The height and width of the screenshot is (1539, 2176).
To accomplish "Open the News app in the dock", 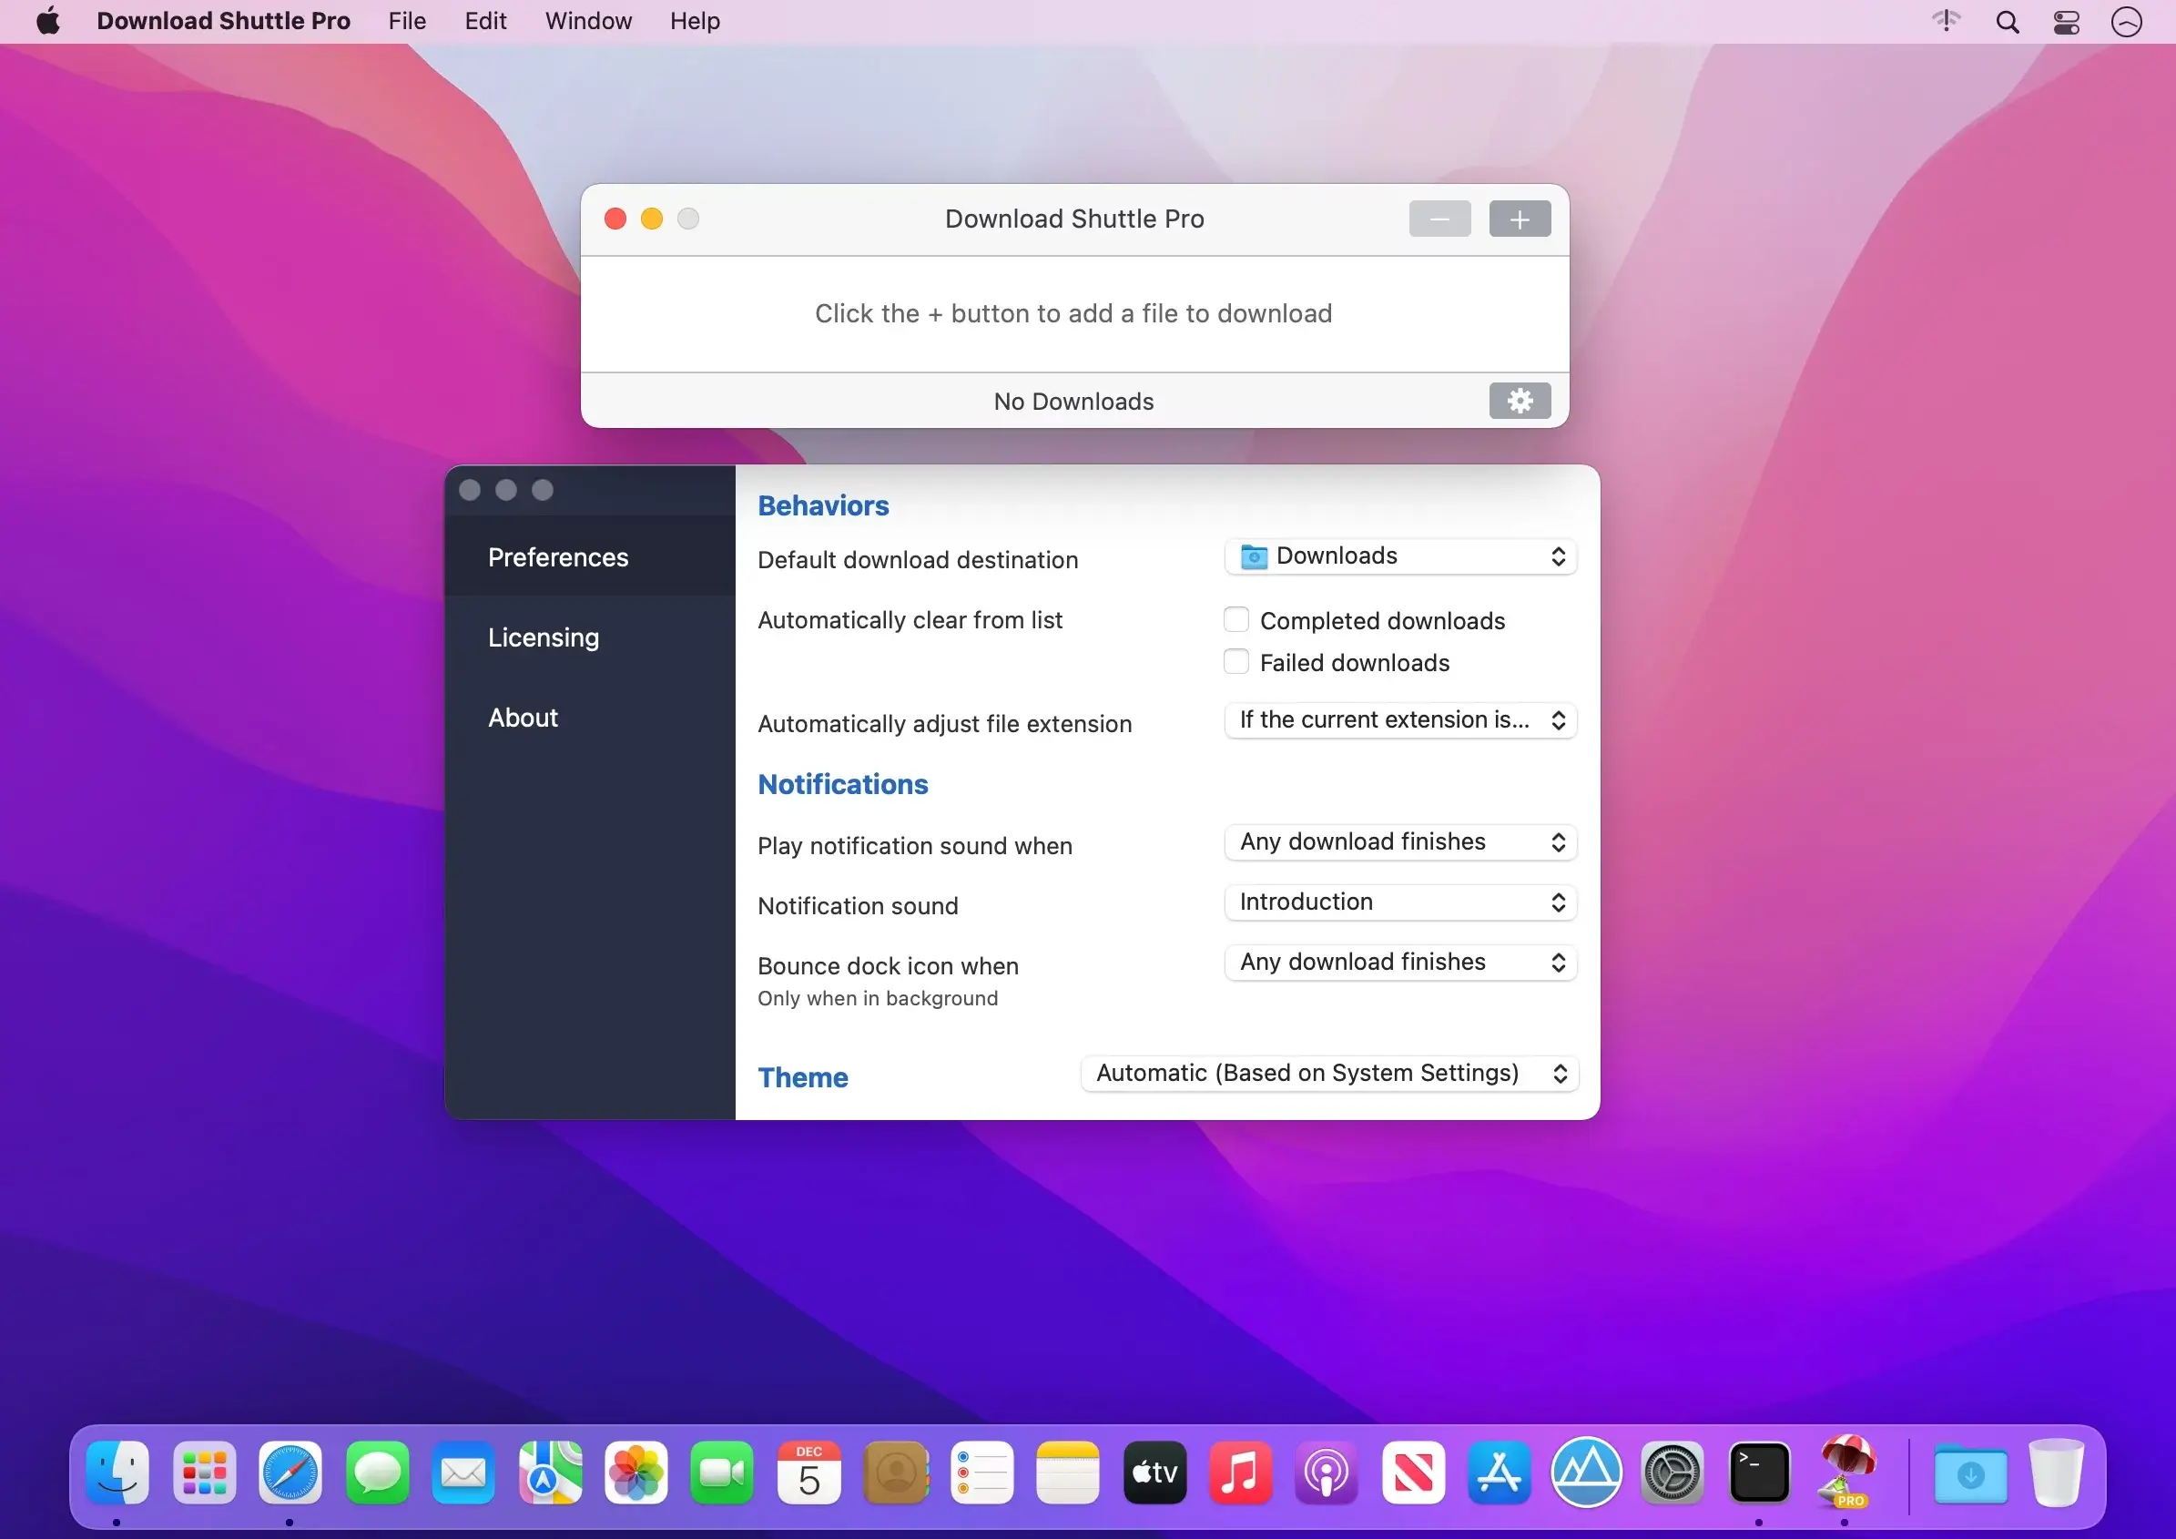I will (x=1413, y=1473).
